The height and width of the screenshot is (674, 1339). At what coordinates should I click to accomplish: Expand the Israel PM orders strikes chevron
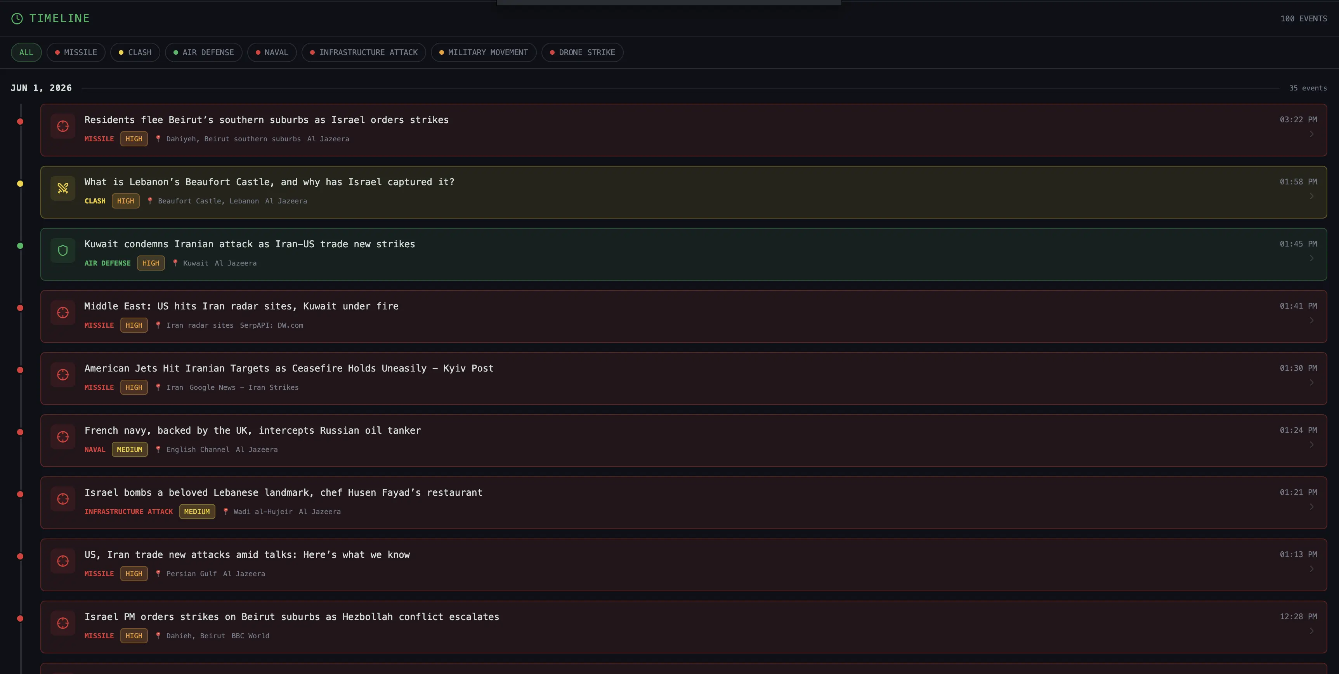1311,631
